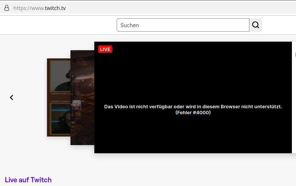The width and height of the screenshot is (296, 186).
Task: Click stream info card right of player
Action: [294, 97]
